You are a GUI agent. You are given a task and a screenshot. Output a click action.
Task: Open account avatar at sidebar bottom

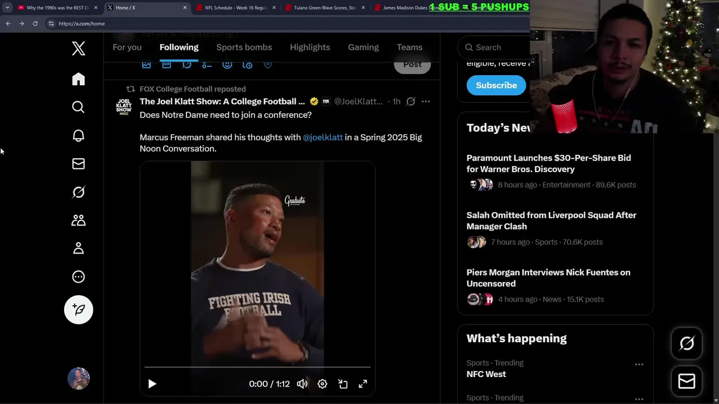click(x=79, y=379)
